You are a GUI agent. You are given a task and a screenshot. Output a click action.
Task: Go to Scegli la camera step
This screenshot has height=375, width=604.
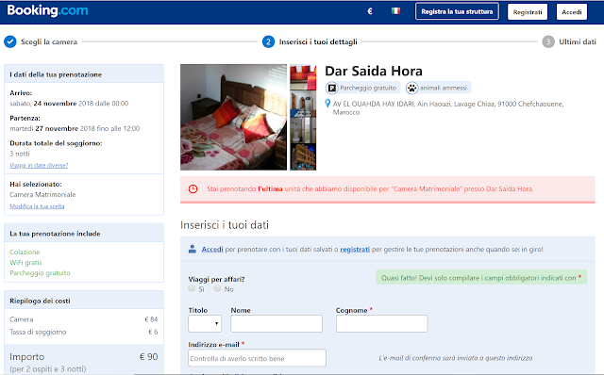tap(49, 41)
